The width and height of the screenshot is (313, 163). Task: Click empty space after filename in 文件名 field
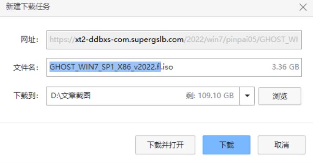tap(221, 67)
